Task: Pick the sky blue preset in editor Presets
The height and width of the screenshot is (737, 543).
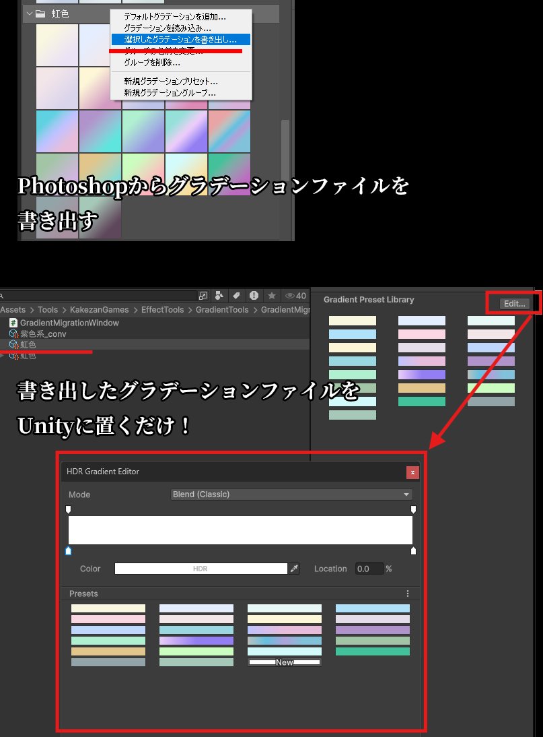Action: tap(373, 608)
